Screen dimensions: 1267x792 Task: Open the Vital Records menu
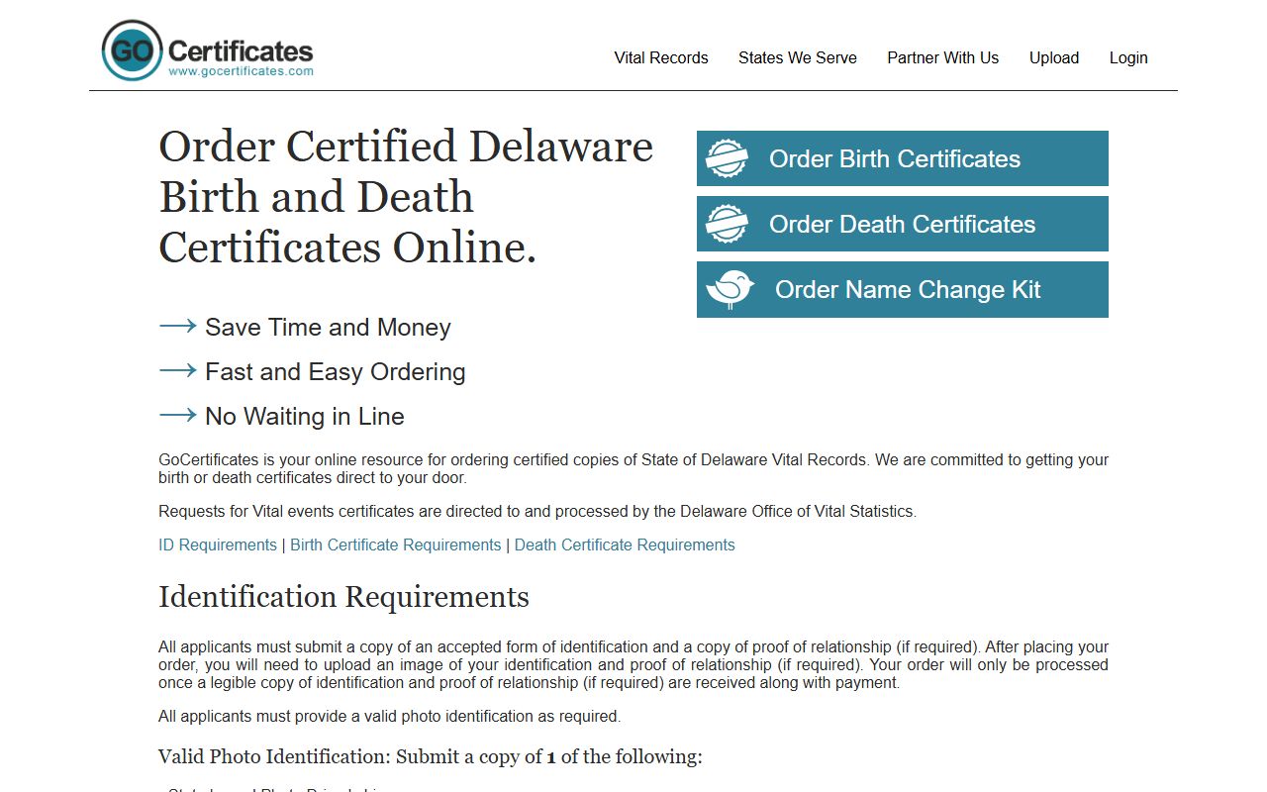(661, 57)
